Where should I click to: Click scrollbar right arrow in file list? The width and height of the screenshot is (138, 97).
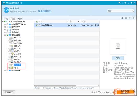99,86
